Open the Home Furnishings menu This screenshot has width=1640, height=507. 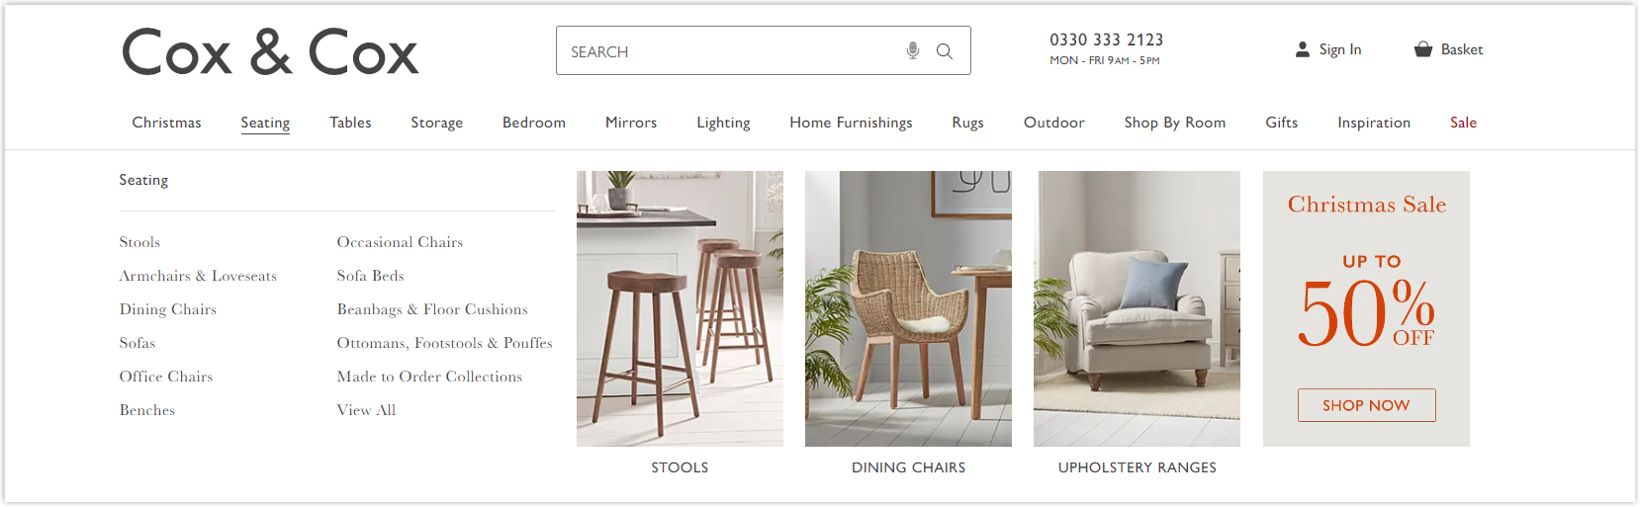851,123
